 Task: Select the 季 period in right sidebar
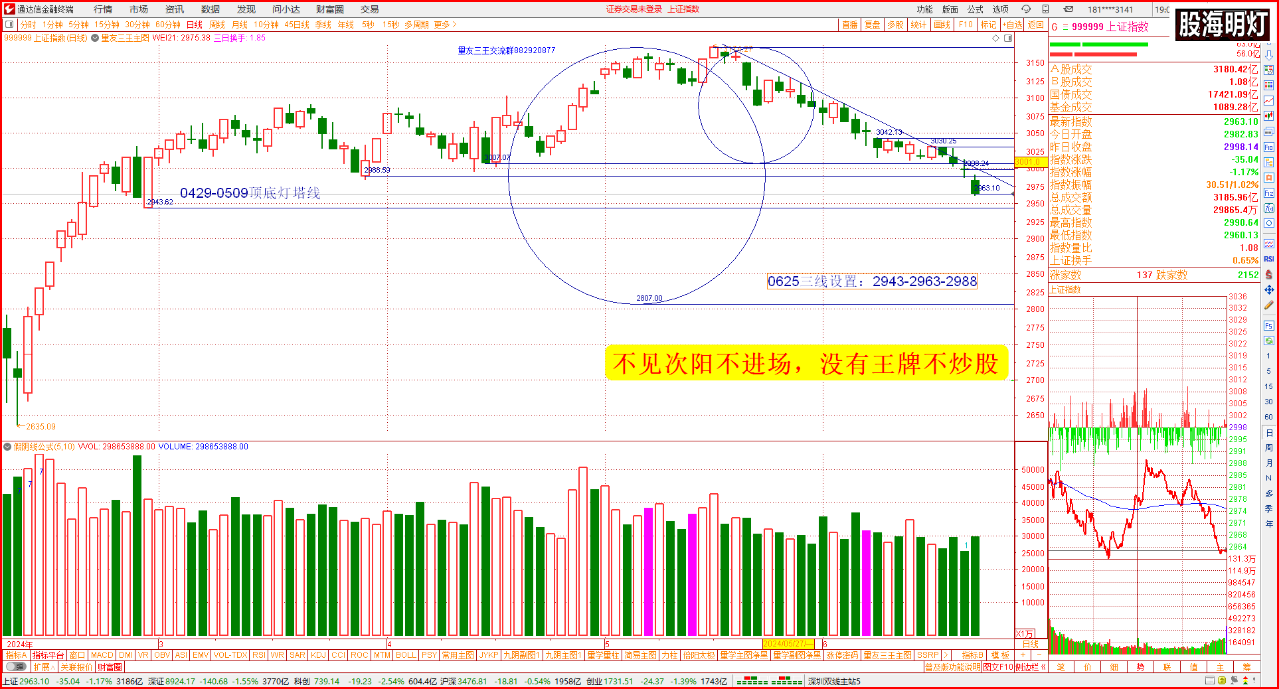(x=1268, y=508)
